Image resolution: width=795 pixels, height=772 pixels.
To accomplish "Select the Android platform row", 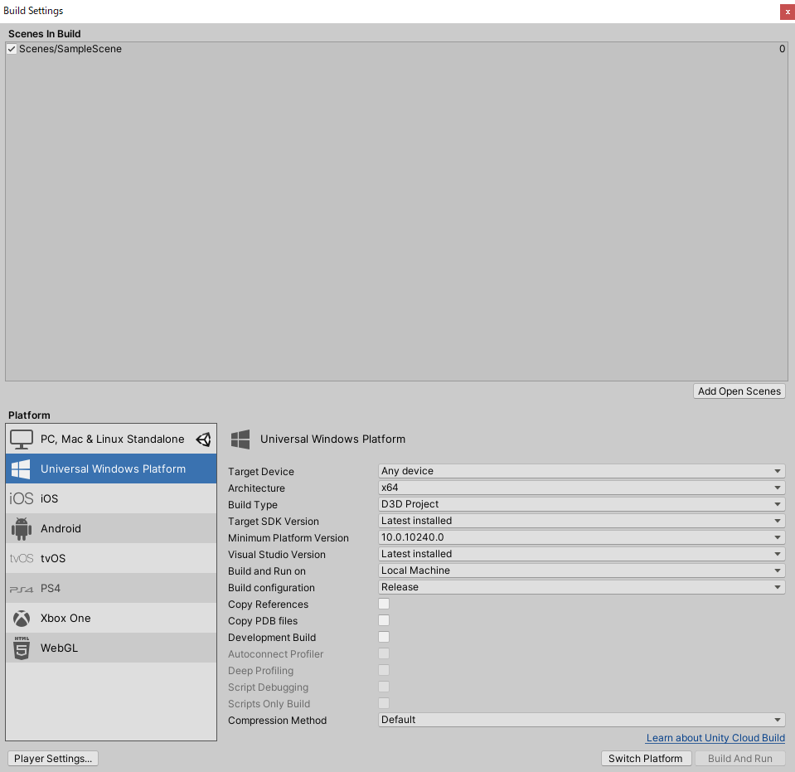I will (111, 528).
